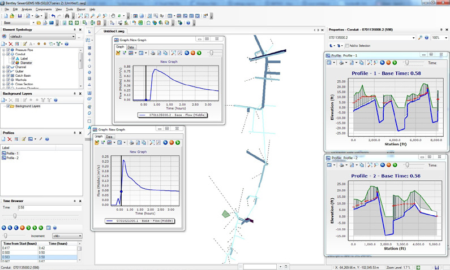Toggle the Background Layers checkbox
450x270 pixels.
pos(8,106)
